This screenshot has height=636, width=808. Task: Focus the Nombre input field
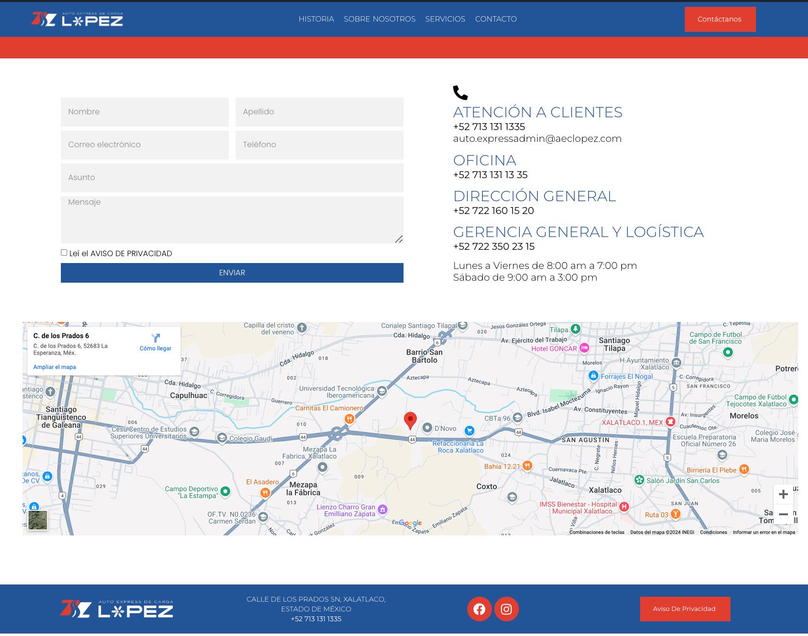click(x=145, y=112)
